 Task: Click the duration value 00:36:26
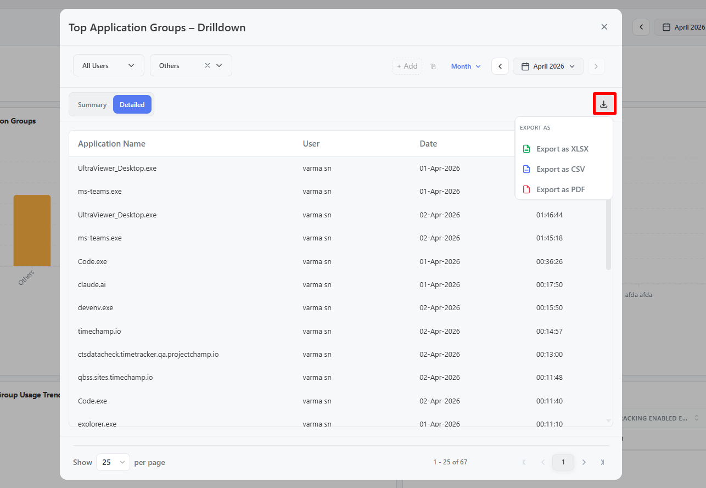550,262
